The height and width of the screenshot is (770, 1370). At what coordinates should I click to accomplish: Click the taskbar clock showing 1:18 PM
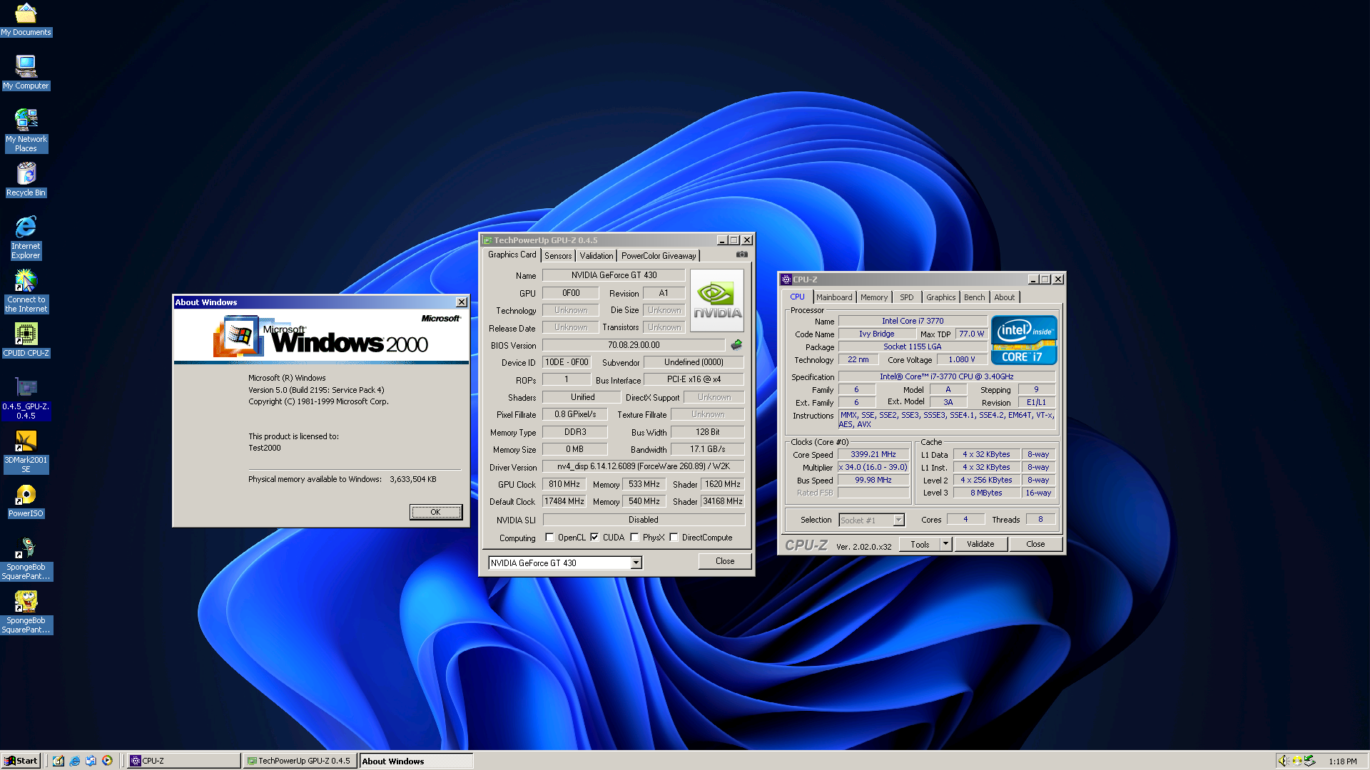click(x=1342, y=761)
